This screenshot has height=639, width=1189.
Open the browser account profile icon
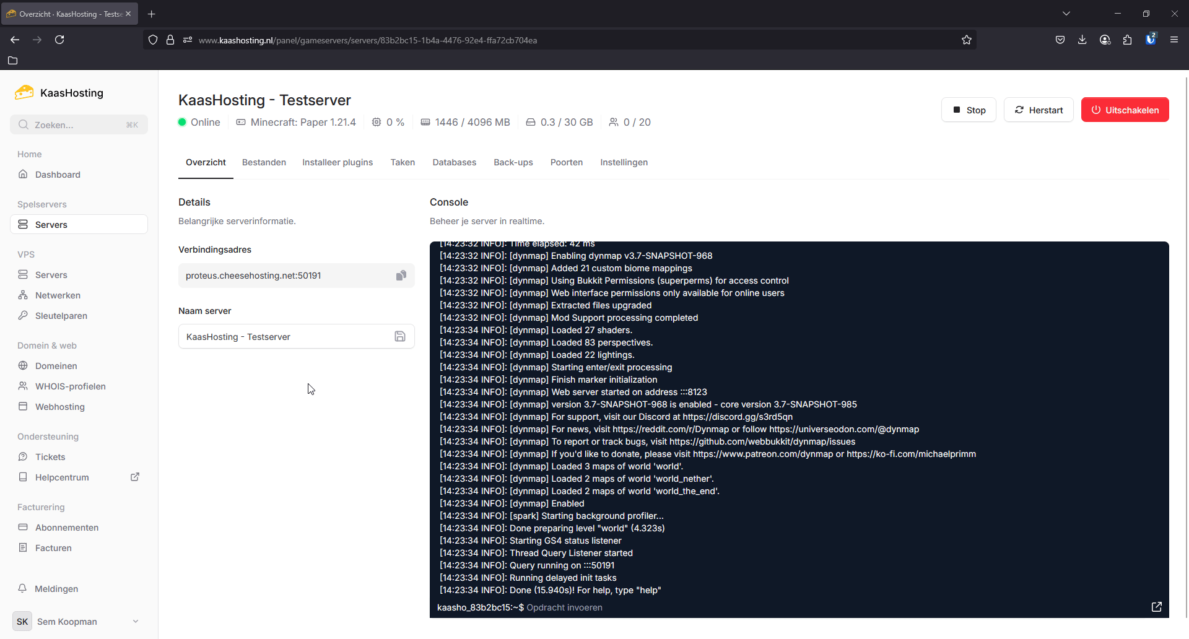click(1105, 40)
